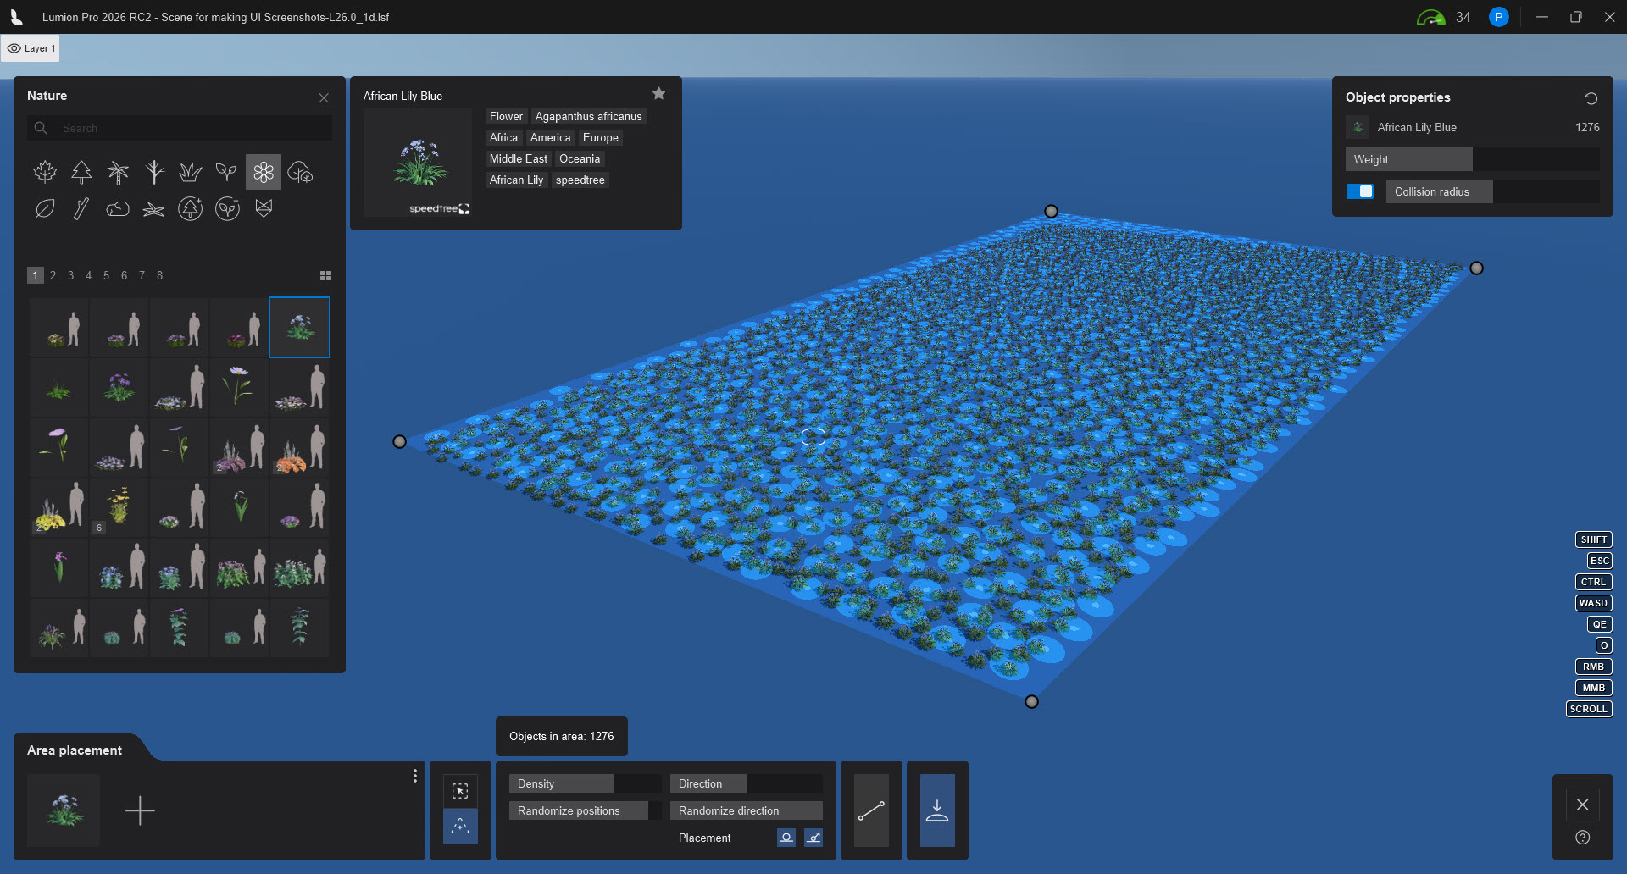Adjust the Density slider
The width and height of the screenshot is (1627, 874).
click(586, 783)
